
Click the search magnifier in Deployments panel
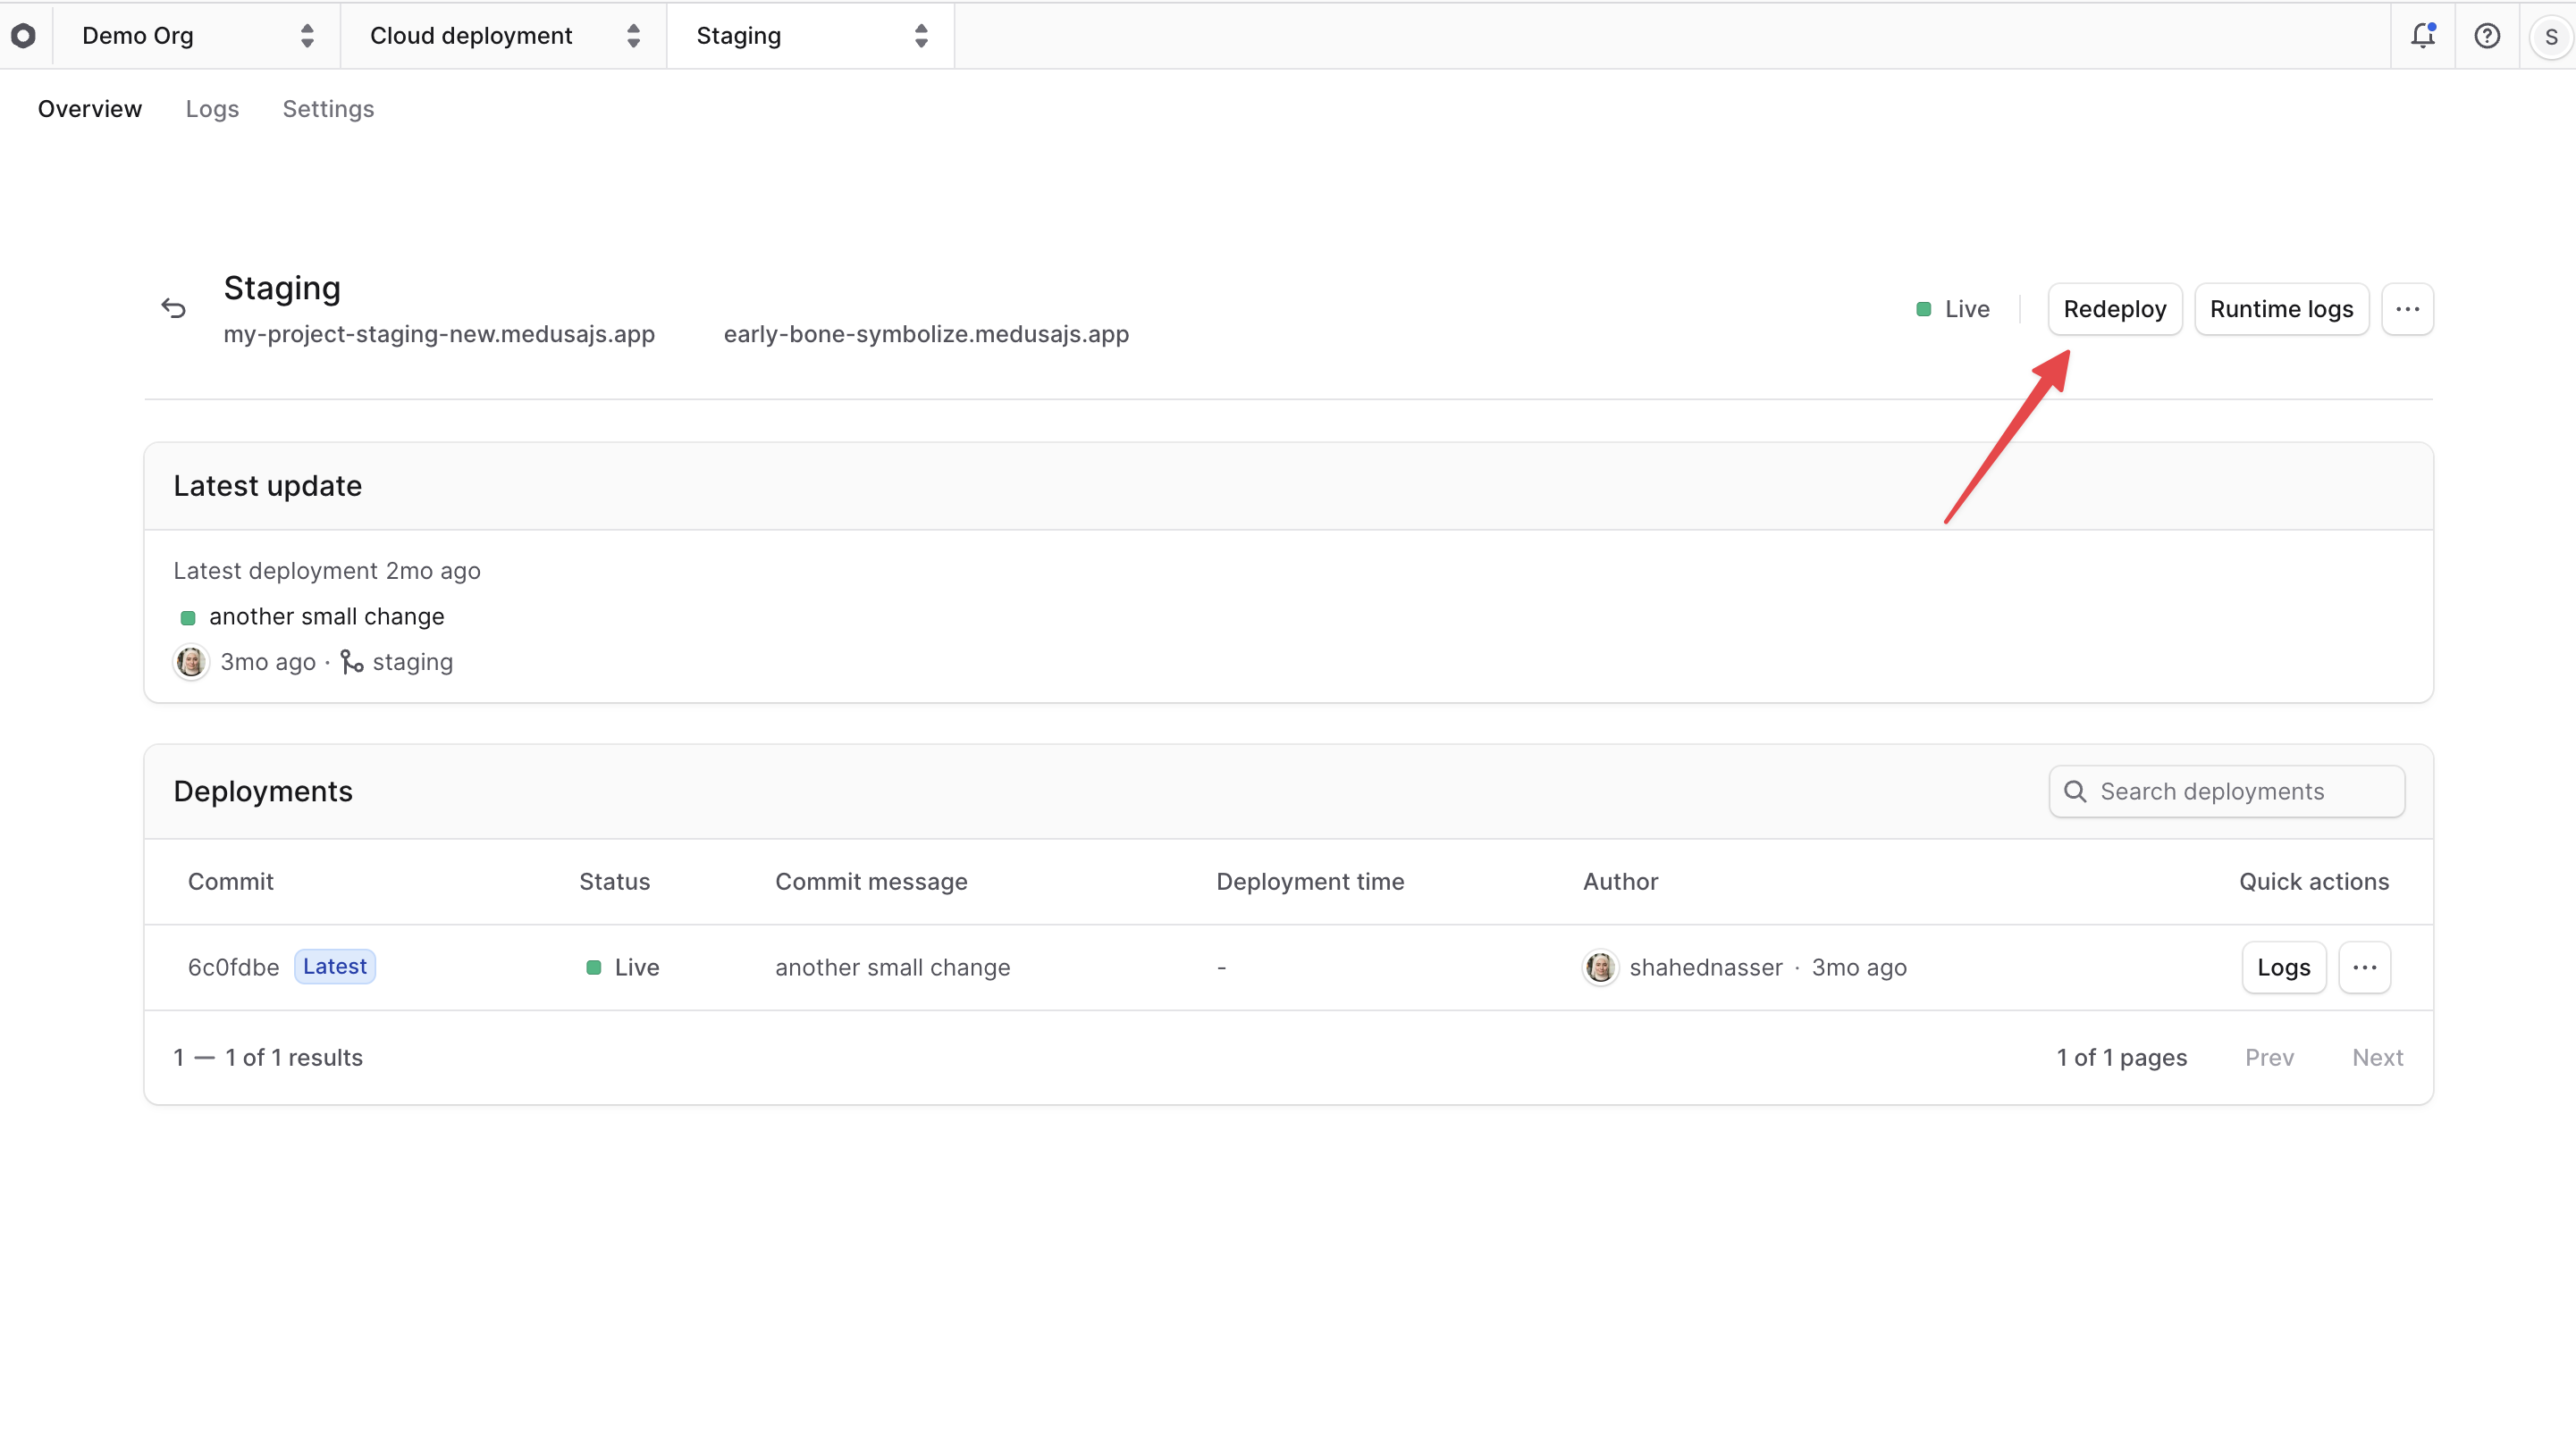(x=2076, y=791)
